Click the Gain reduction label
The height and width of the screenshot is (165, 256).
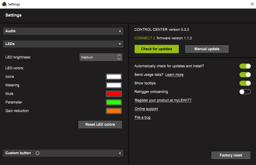[x=17, y=111]
